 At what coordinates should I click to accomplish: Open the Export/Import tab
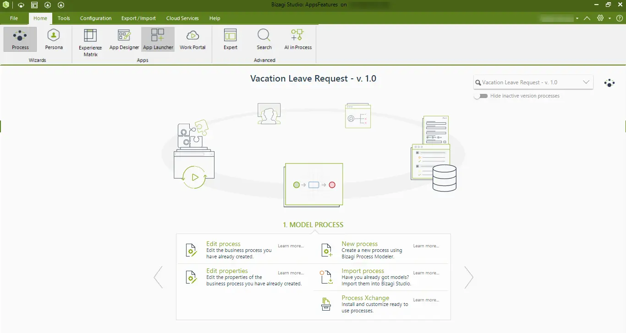click(x=138, y=18)
